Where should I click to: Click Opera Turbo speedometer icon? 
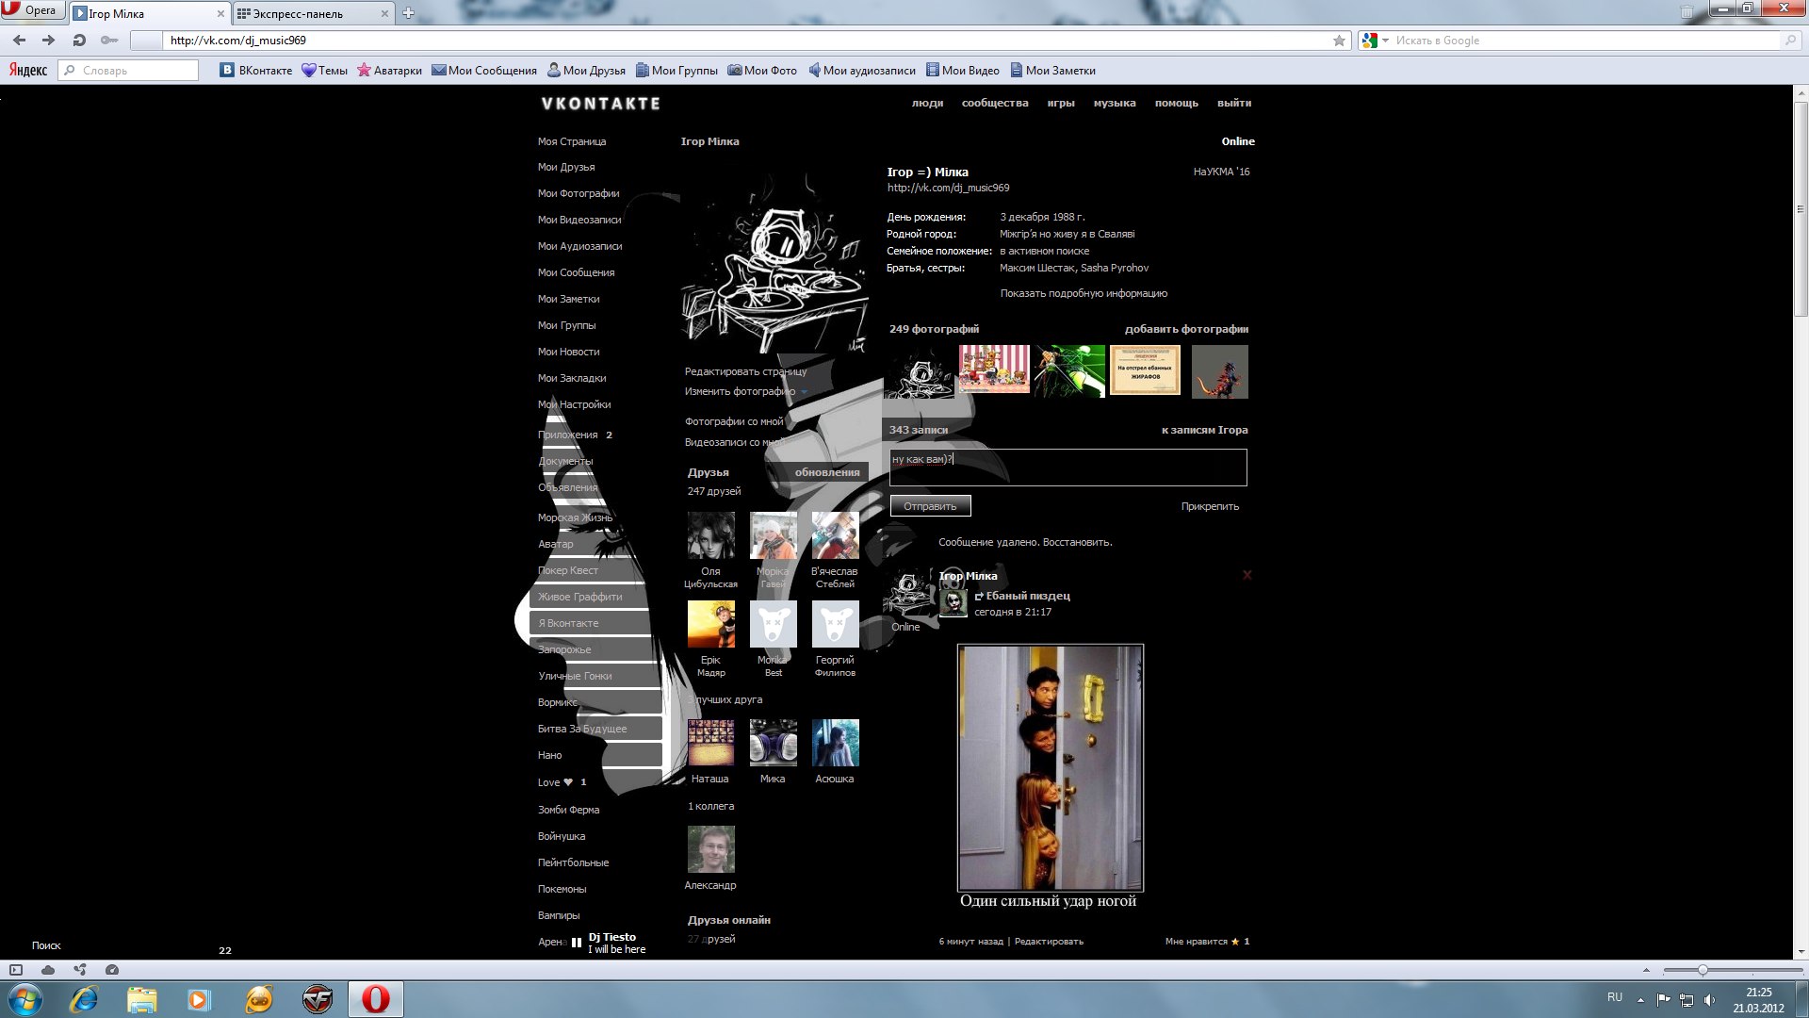(x=112, y=970)
